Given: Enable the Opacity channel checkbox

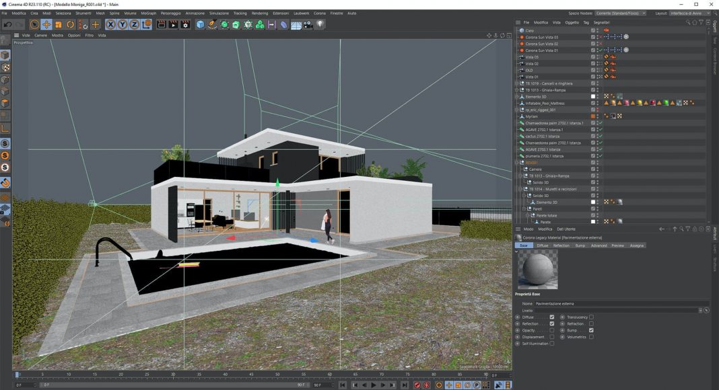Looking at the screenshot, I should click(x=552, y=330).
